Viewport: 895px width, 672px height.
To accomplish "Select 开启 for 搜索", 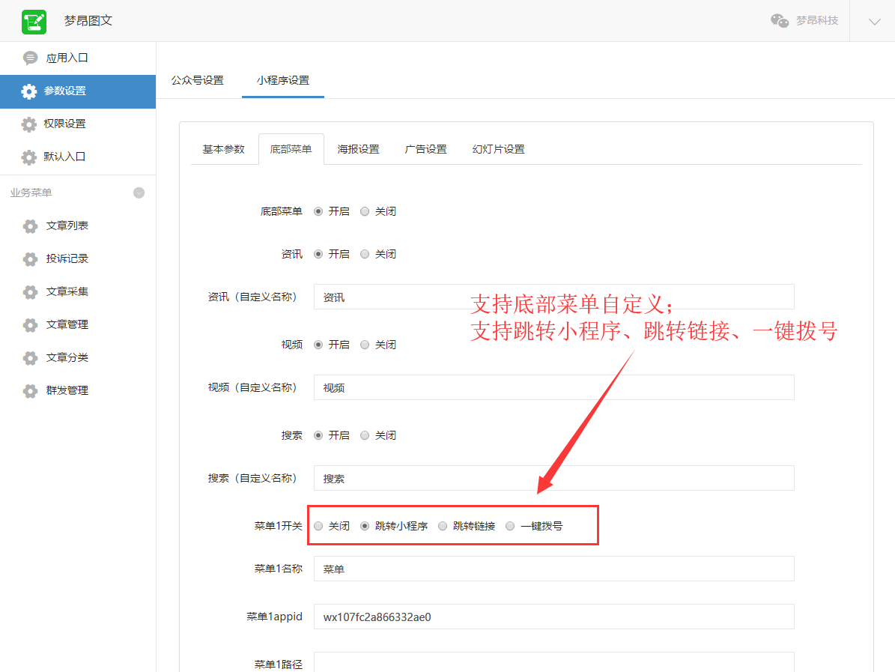I will 318,435.
